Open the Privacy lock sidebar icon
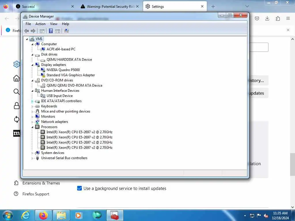295x221 pixels. (x=16, y=106)
